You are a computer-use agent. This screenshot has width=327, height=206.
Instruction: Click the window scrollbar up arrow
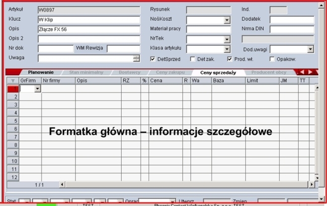click(321, 6)
